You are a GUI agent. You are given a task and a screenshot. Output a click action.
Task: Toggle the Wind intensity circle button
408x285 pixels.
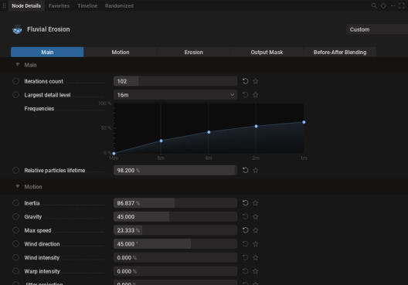pos(16,257)
